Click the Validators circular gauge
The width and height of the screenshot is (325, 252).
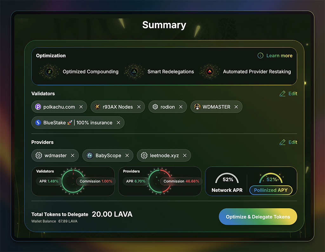tap(73, 181)
